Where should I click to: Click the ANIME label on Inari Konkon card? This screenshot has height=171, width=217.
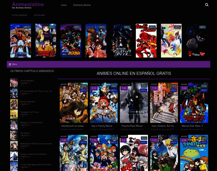pyautogui.click(x=154, y=84)
